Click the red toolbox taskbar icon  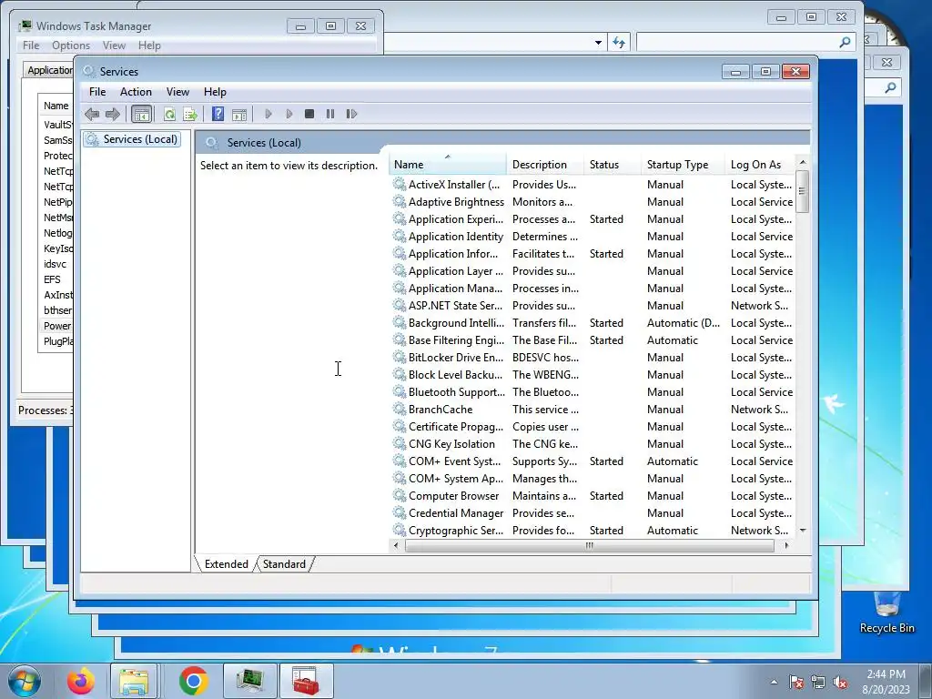click(x=306, y=681)
